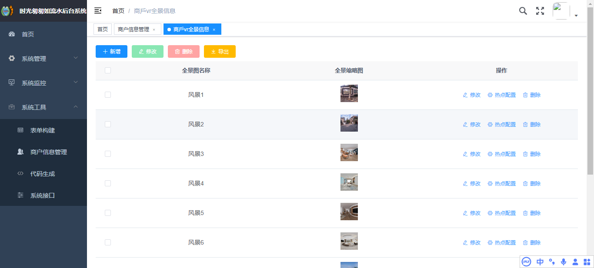Toggle the select-all header checkbox
The image size is (594, 268).
pos(108,70)
